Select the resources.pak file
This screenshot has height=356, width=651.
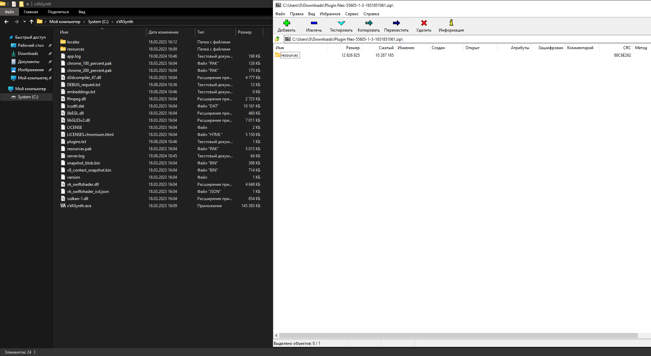[79, 149]
